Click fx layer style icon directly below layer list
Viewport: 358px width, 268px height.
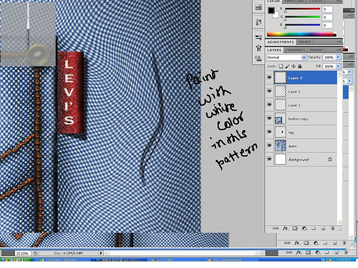[x=285, y=228]
